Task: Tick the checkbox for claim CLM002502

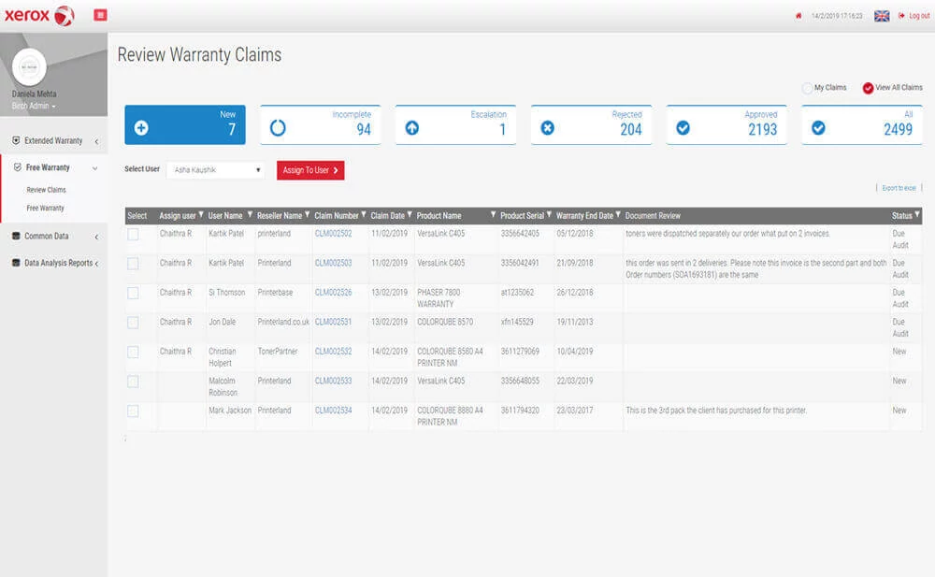Action: click(x=133, y=235)
